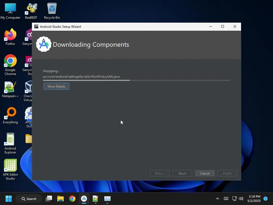Switch to Android Studio on the taskbar
Screen dimensions: 273x205
(84, 199)
